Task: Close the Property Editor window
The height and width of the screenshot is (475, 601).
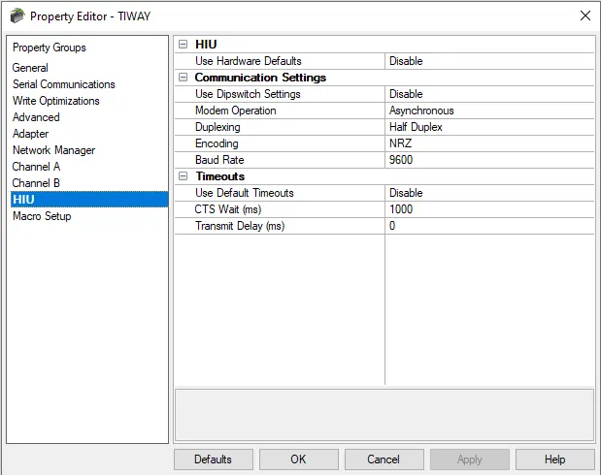Action: coord(584,16)
